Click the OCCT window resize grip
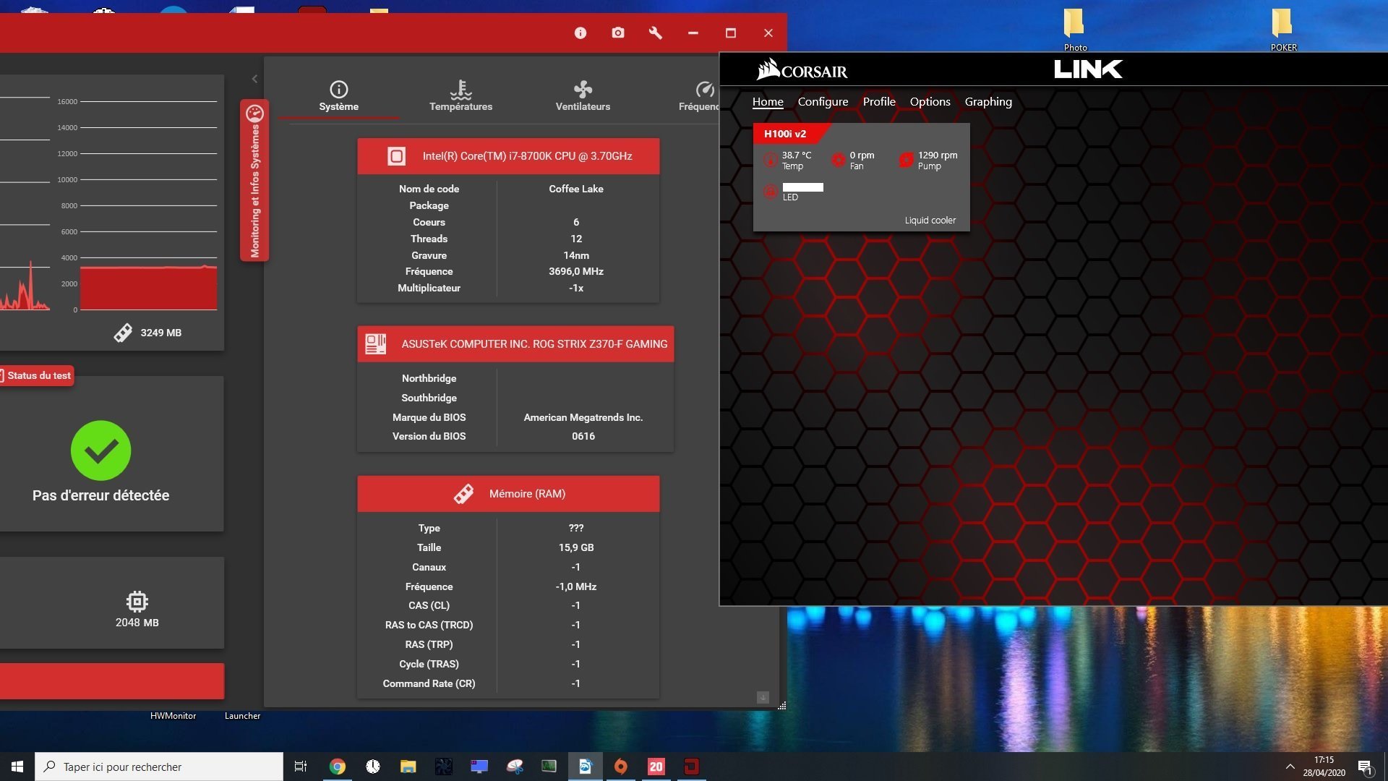1388x781 pixels. 781,706
